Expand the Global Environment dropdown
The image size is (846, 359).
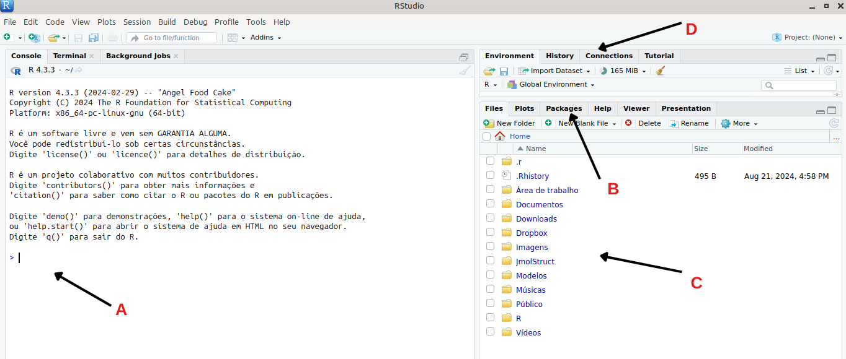click(551, 84)
